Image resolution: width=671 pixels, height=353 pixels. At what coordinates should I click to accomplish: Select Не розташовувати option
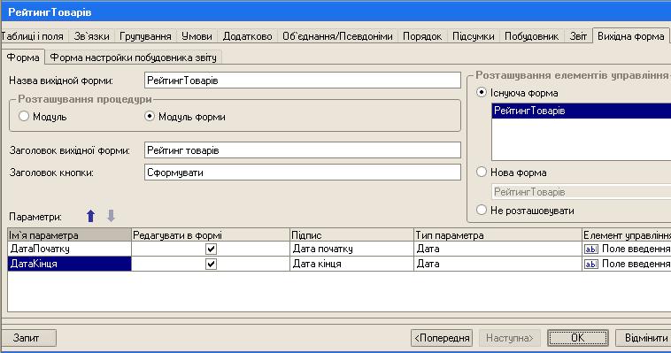pos(482,210)
